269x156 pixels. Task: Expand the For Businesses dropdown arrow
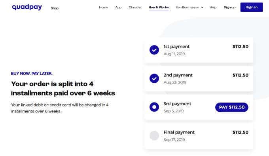pyautogui.click(x=202, y=8)
